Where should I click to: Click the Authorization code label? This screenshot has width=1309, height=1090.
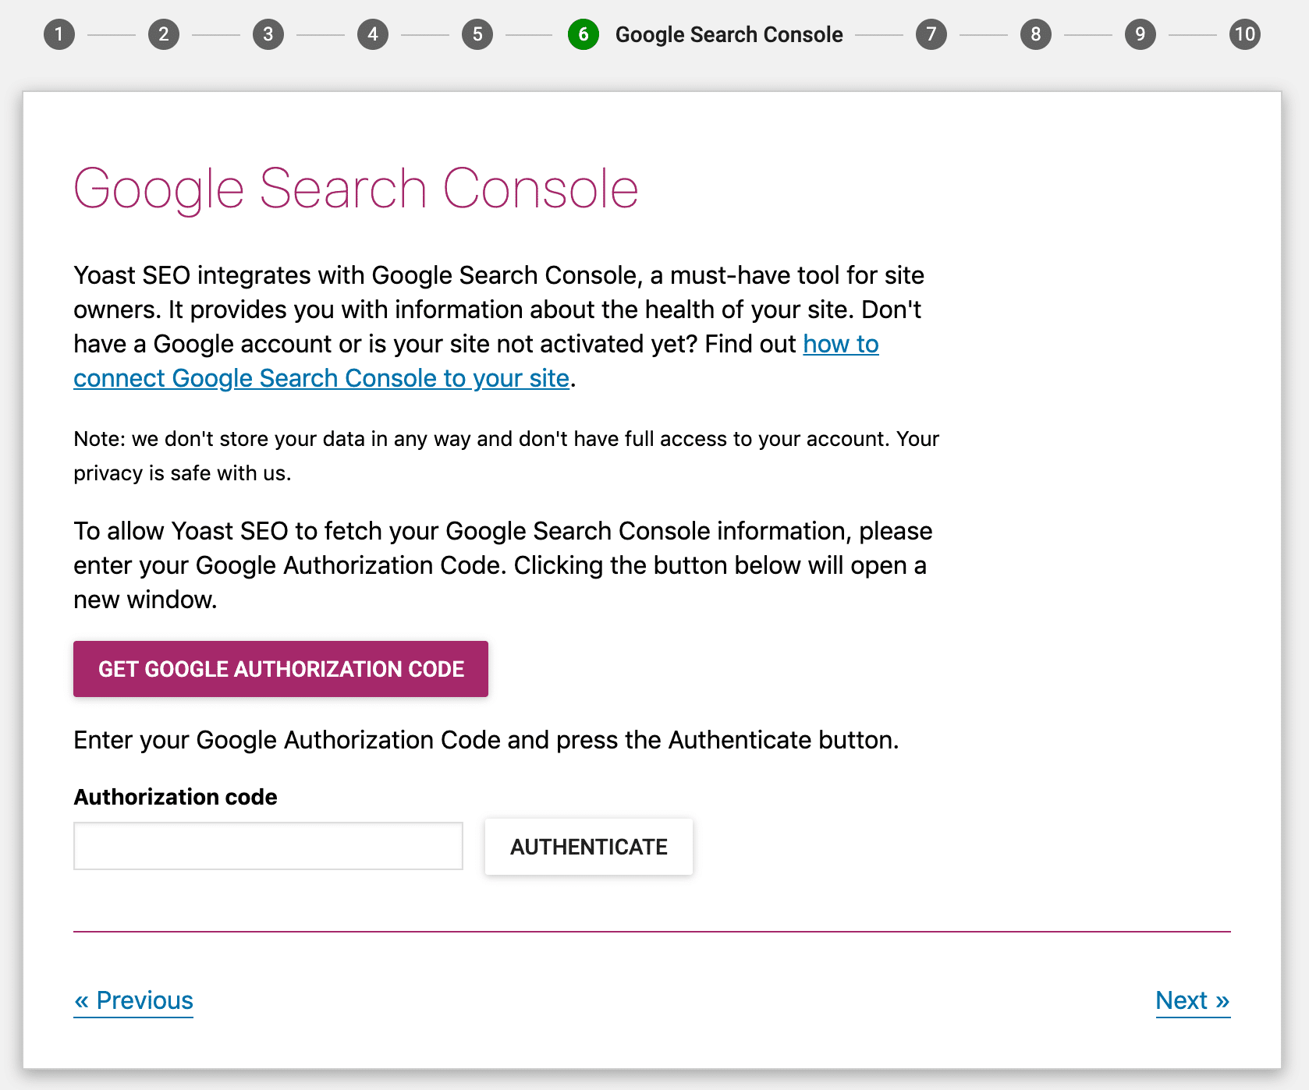pyautogui.click(x=175, y=796)
